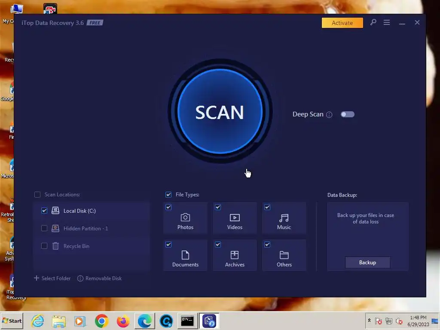Minimize the iTop Data Recovery window
Screen dimensions: 440x330
tap(402, 23)
